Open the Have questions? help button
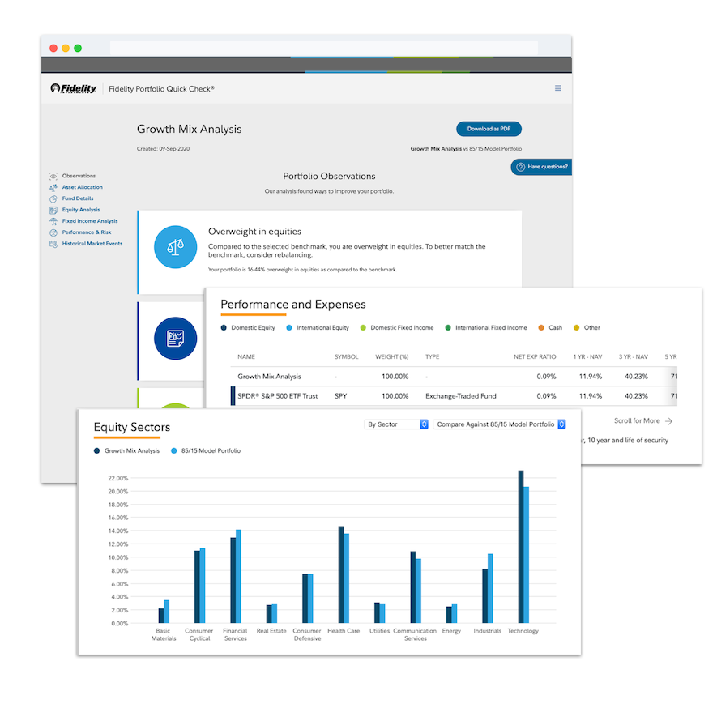Viewport: 717px width, 708px height. click(x=542, y=167)
